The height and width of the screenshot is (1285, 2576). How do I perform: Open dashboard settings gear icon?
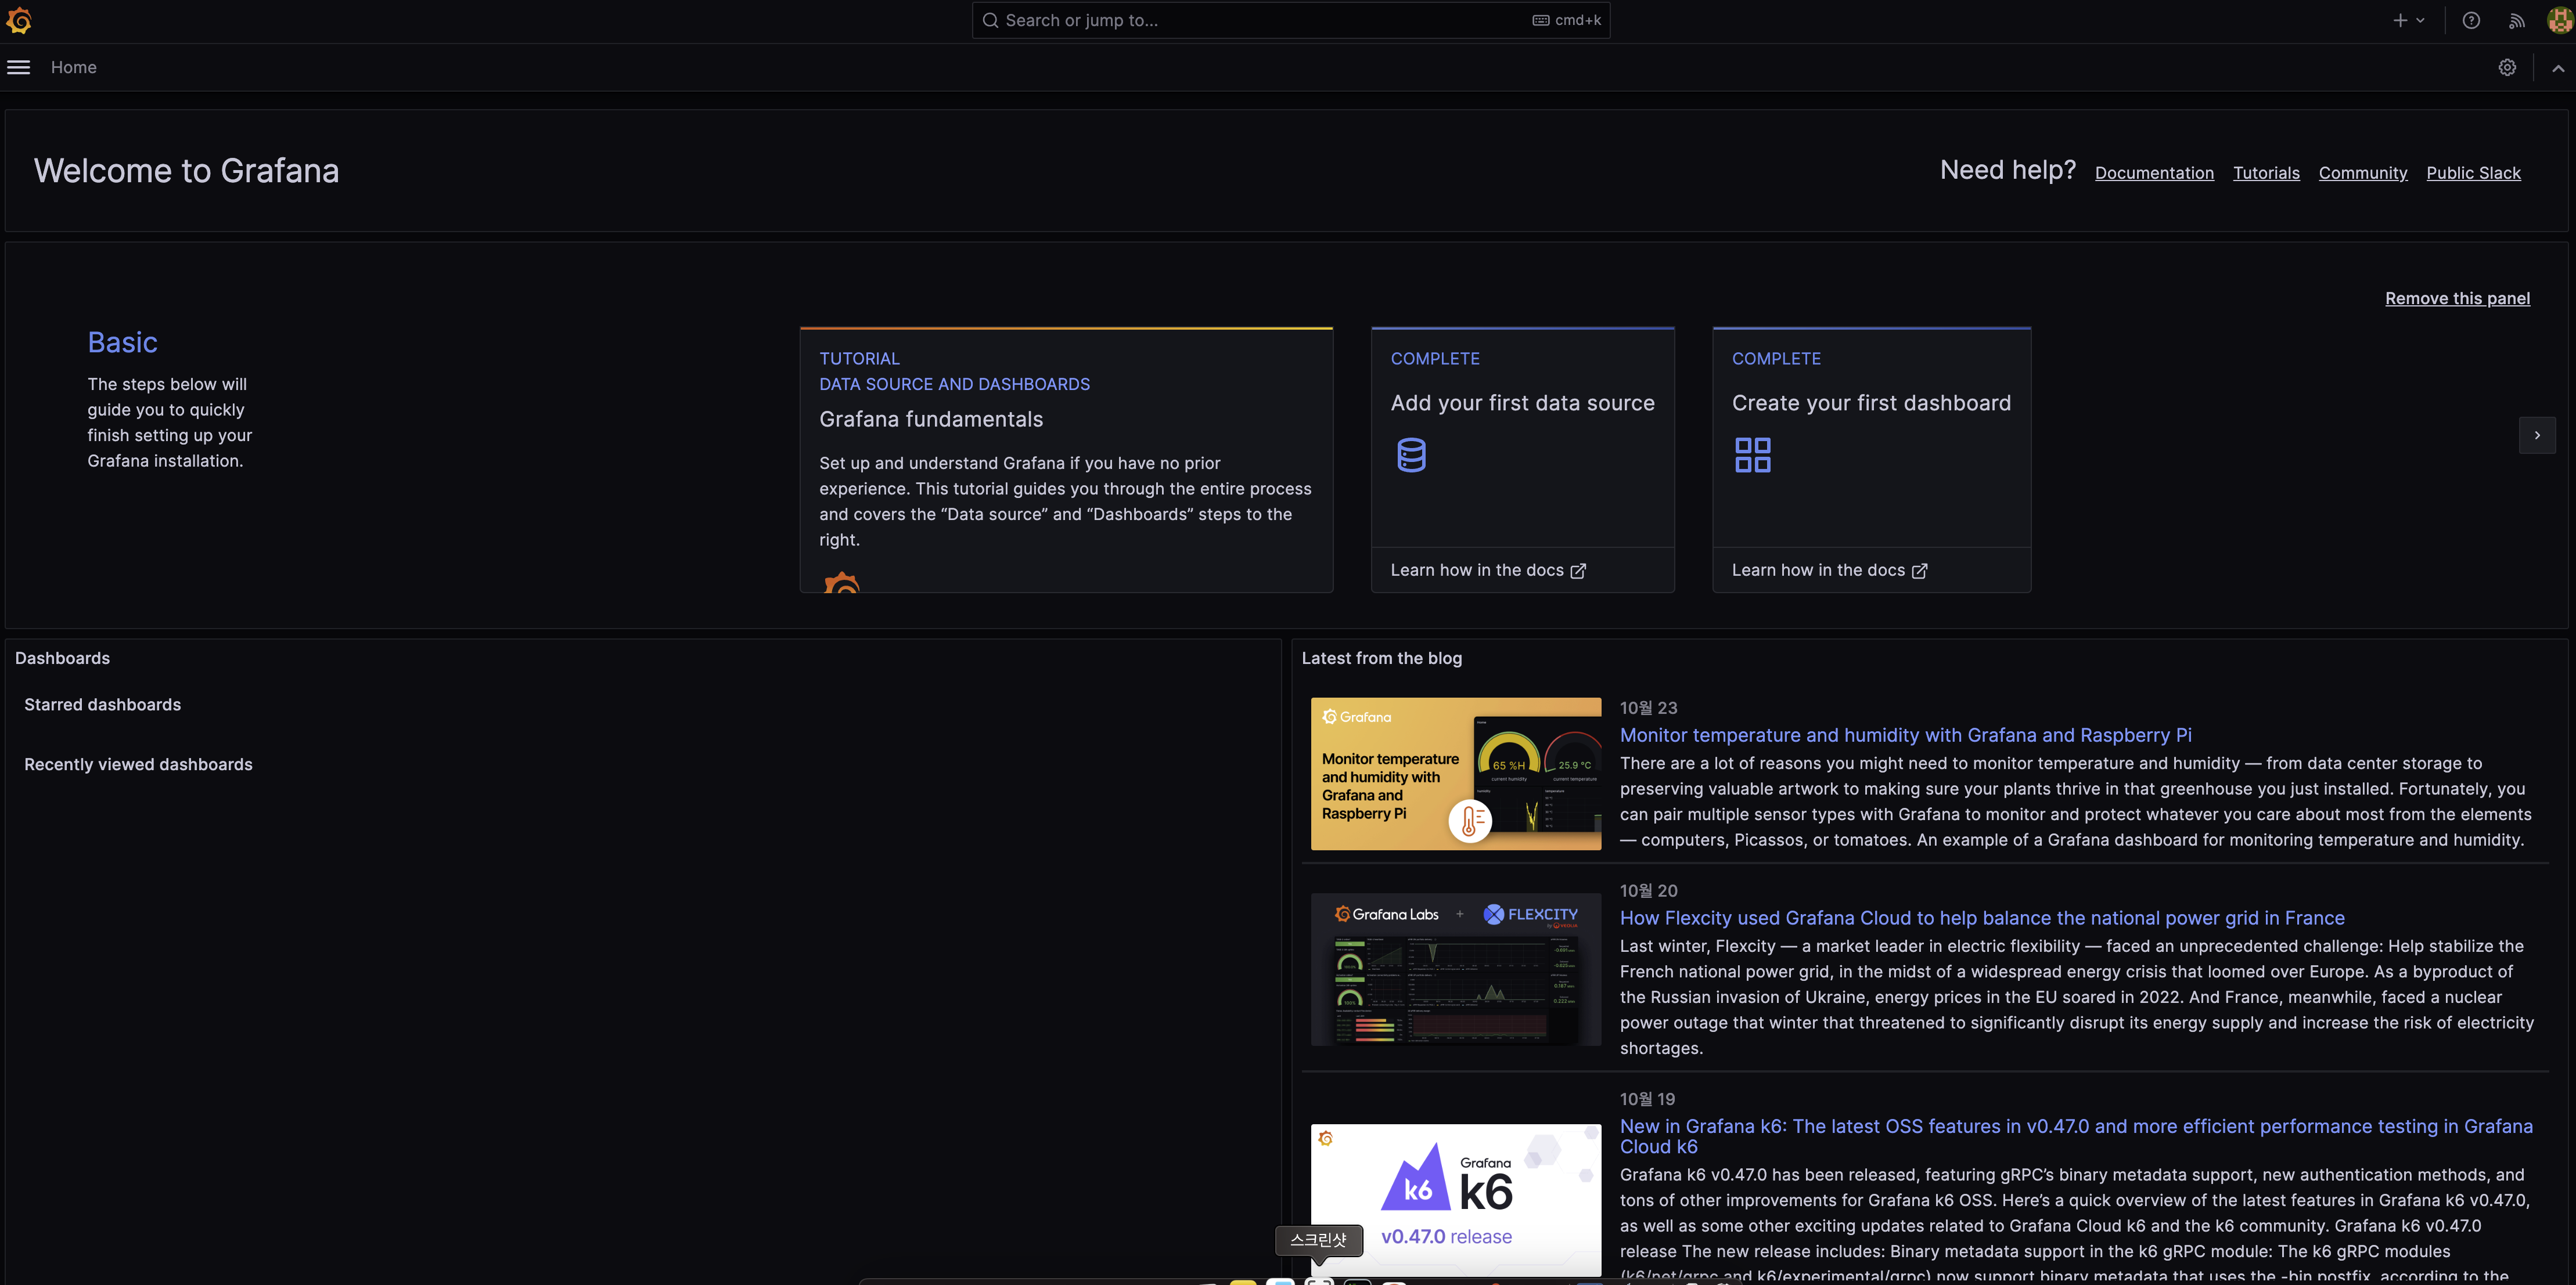click(2507, 67)
